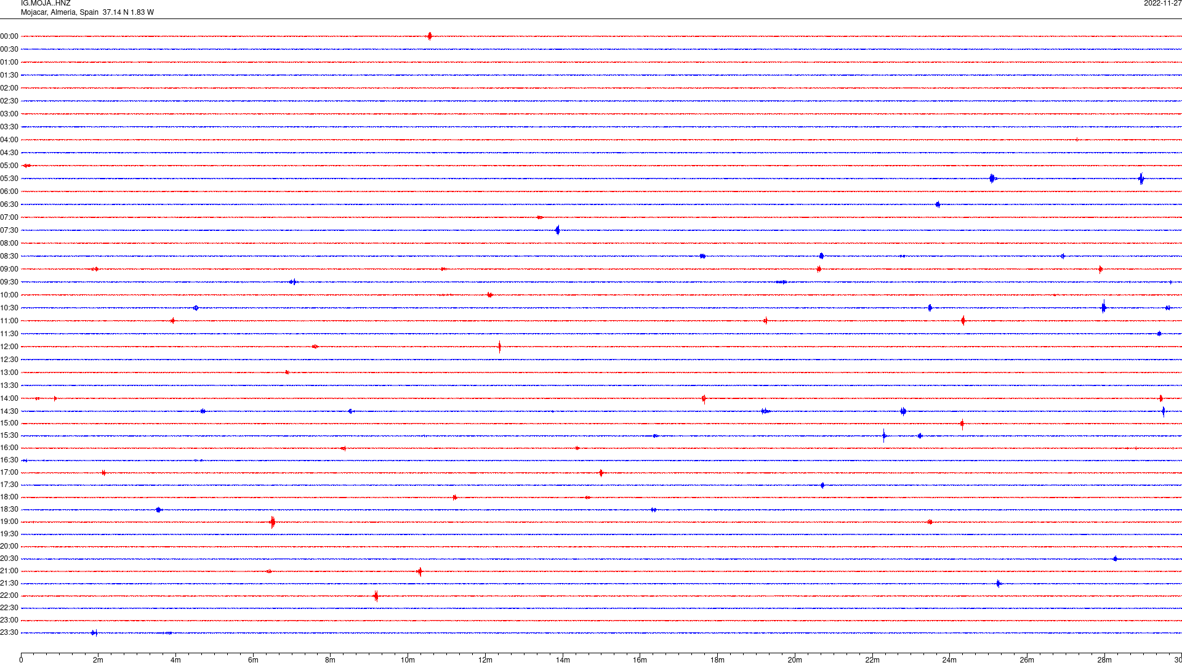This screenshot has width=1182, height=665.
Task: Select the 00:00 row time label
Action: [9, 36]
